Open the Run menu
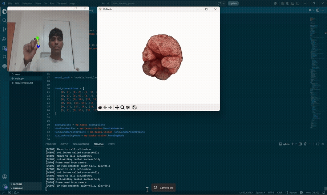This screenshot has height=195, width=327. point(52,4)
